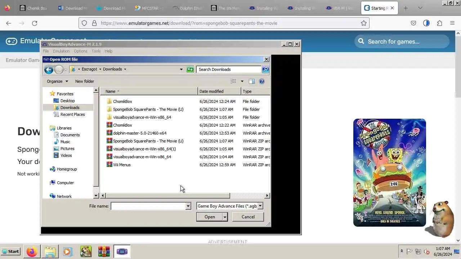461x259 pixels.
Task: Expand the Organize dropdown
Action: click(x=57, y=81)
